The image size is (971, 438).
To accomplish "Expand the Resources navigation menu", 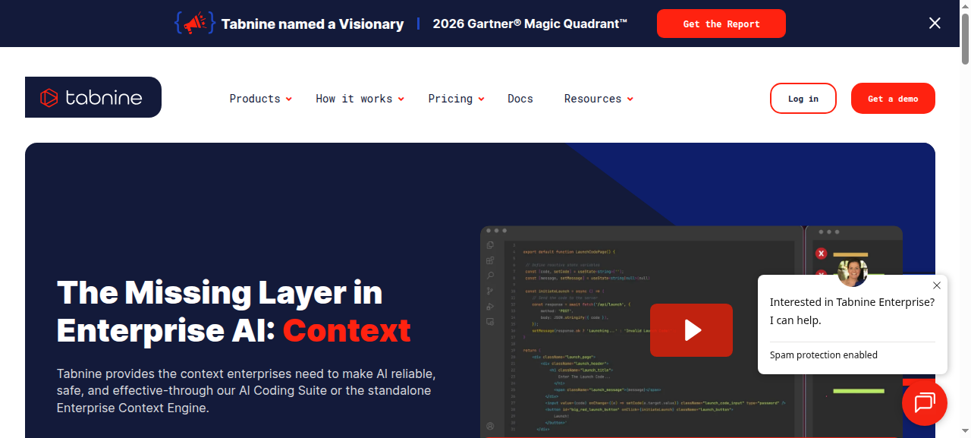I will tap(599, 99).
